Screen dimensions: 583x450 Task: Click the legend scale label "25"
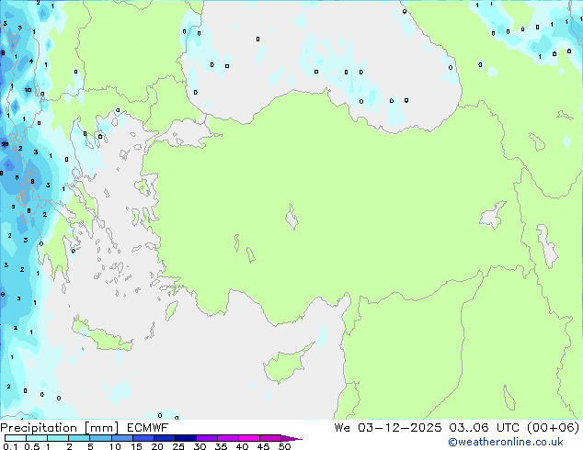(x=178, y=446)
